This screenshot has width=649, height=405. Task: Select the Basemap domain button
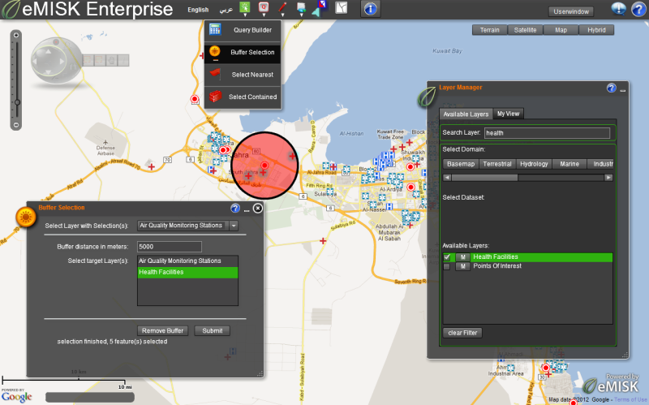click(461, 164)
